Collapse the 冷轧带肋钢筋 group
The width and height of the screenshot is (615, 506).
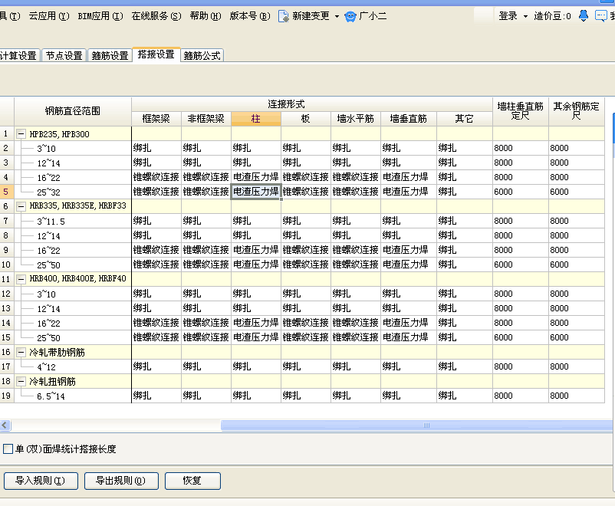coord(21,352)
